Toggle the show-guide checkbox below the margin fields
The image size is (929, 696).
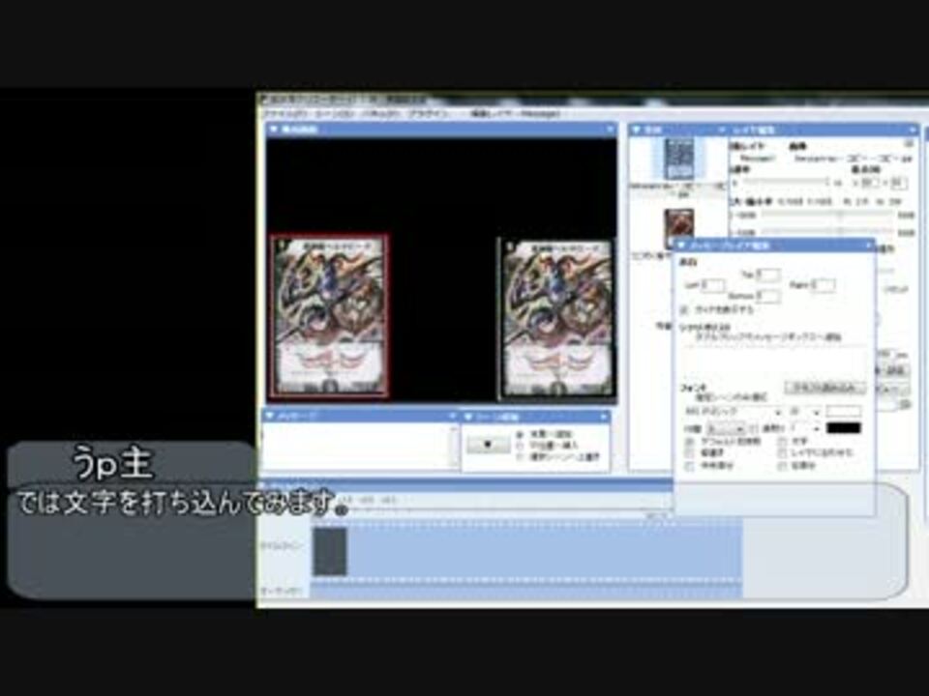click(684, 309)
